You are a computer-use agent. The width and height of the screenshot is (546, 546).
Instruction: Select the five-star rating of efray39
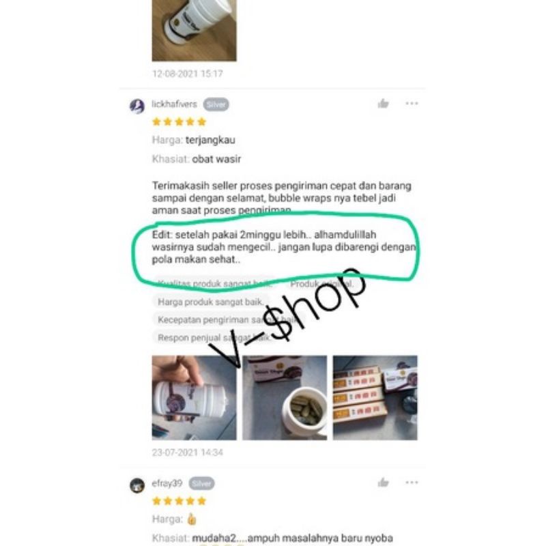(x=179, y=501)
